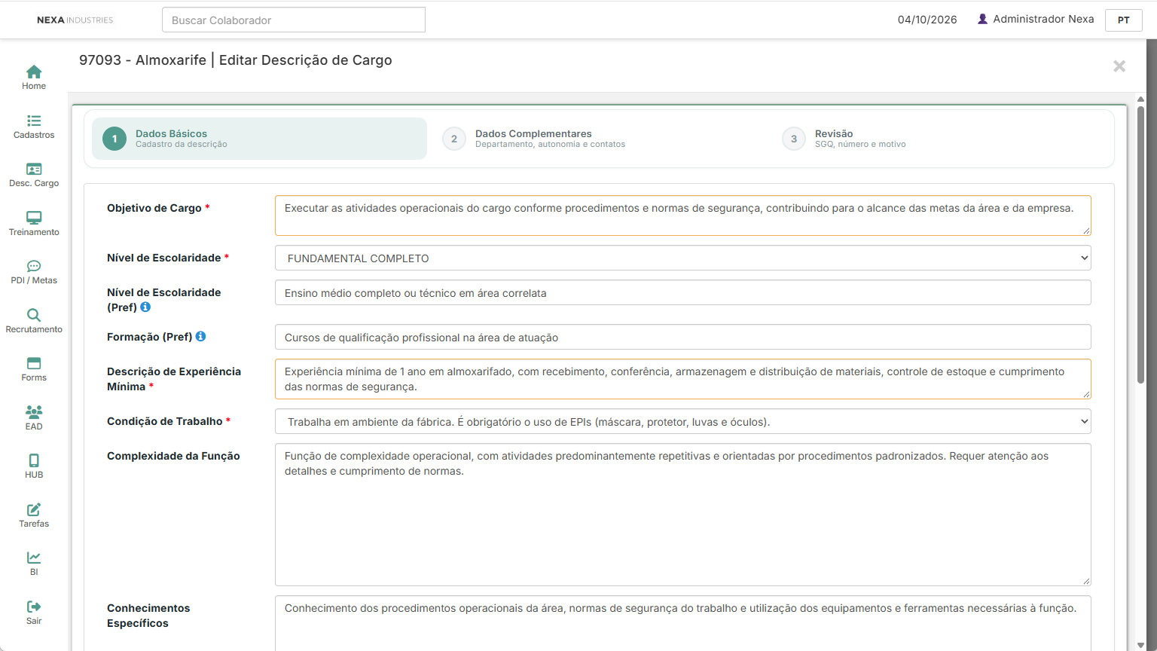Image resolution: width=1157 pixels, height=651 pixels.
Task: Click the date 04/10/2026 in header
Action: [927, 20]
